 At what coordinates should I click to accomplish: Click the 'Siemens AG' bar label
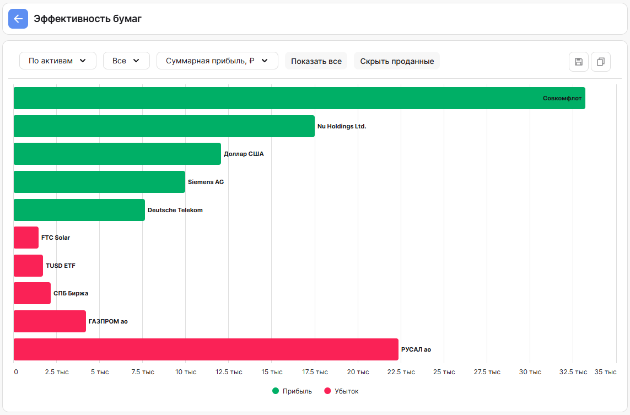coord(206,182)
